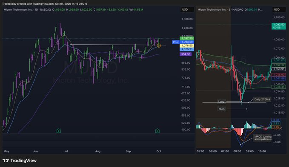Click the -8.00 MACD axis label
This screenshot has height=167, width=289.
click(x=277, y=142)
